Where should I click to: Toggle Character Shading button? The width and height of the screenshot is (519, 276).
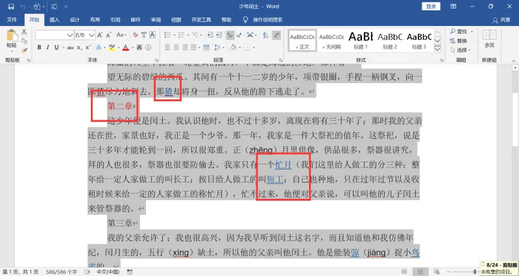click(139, 47)
